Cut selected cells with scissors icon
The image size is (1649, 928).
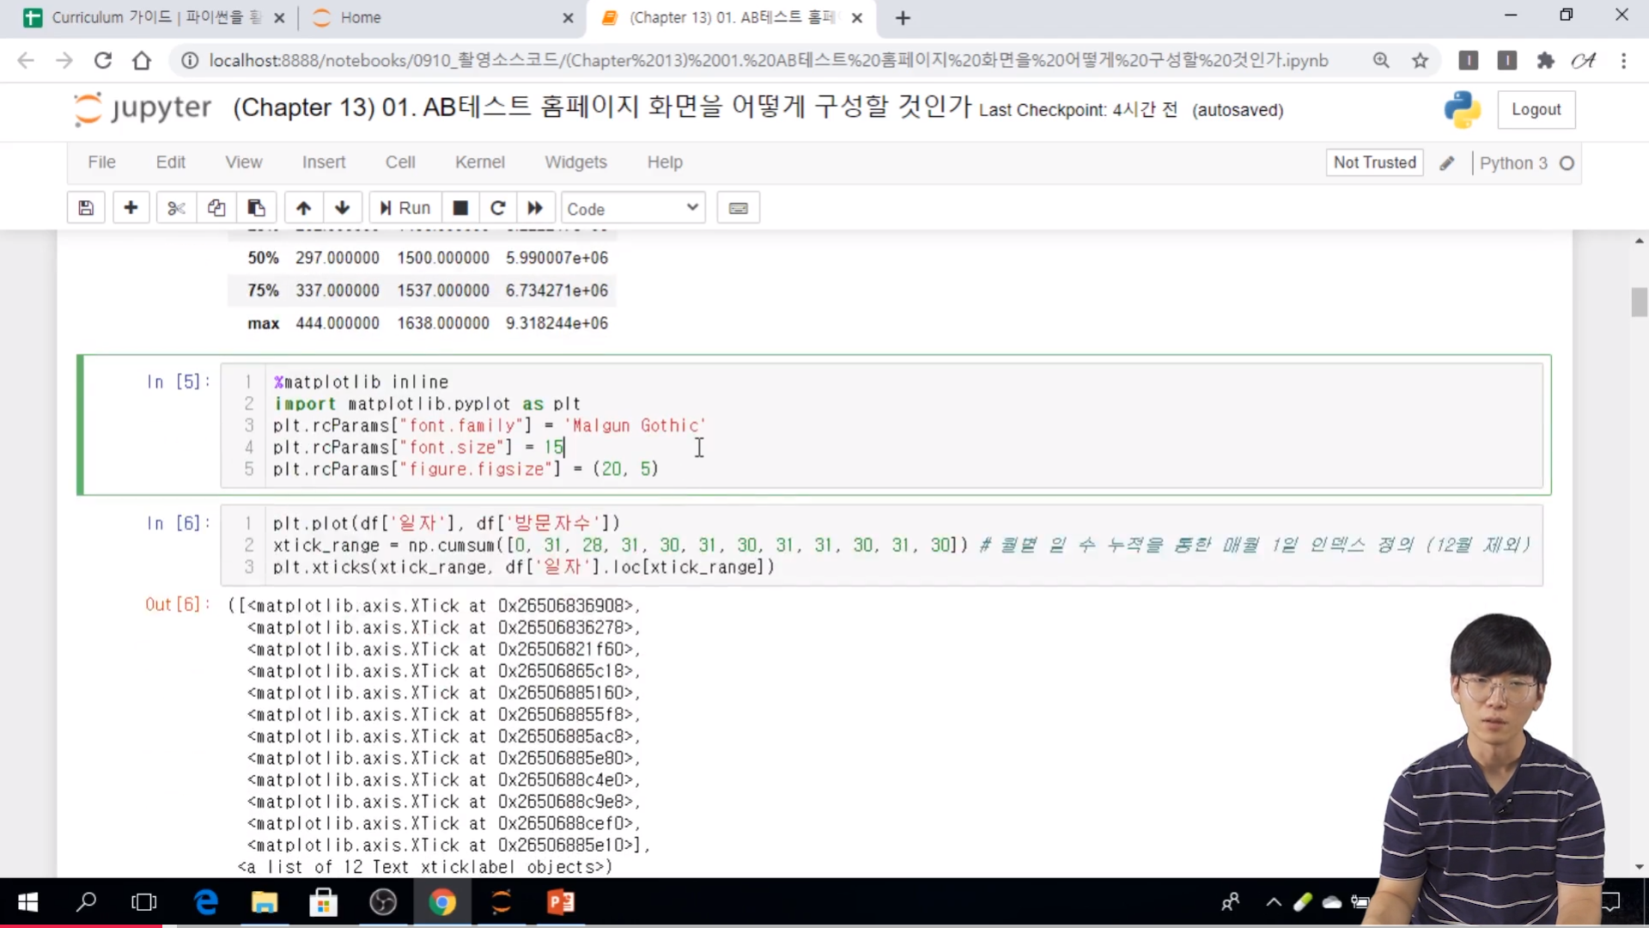point(176,208)
